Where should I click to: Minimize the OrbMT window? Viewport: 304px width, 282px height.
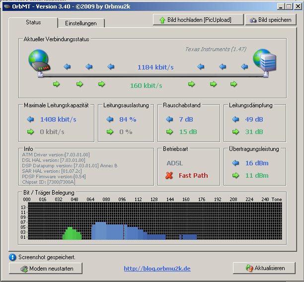coord(281,6)
